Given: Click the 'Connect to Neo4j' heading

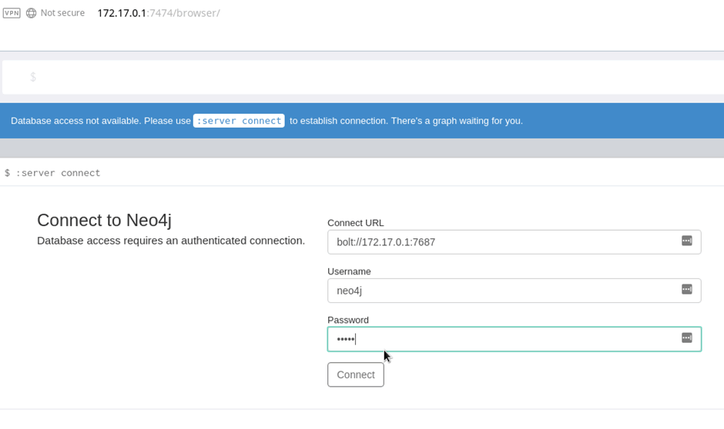Looking at the screenshot, I should [104, 220].
